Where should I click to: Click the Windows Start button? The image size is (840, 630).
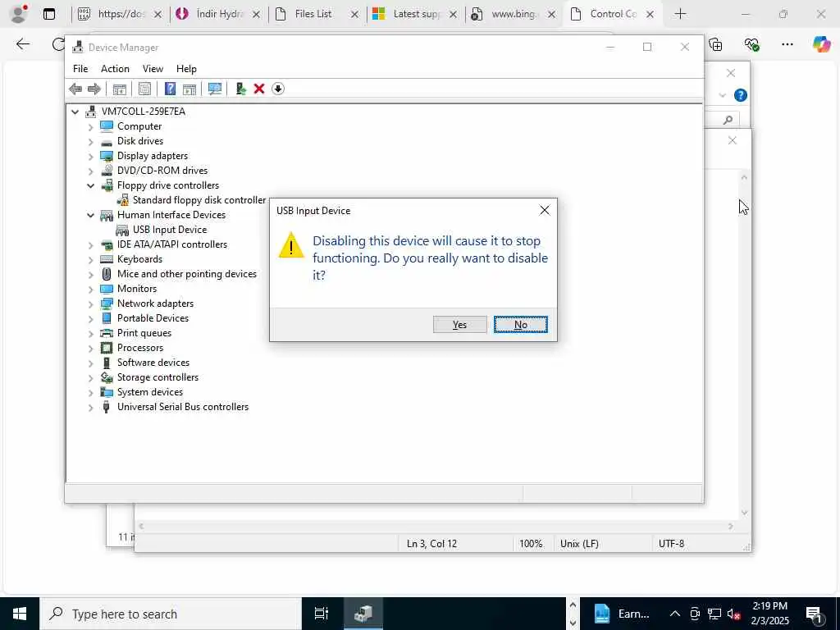[20, 614]
